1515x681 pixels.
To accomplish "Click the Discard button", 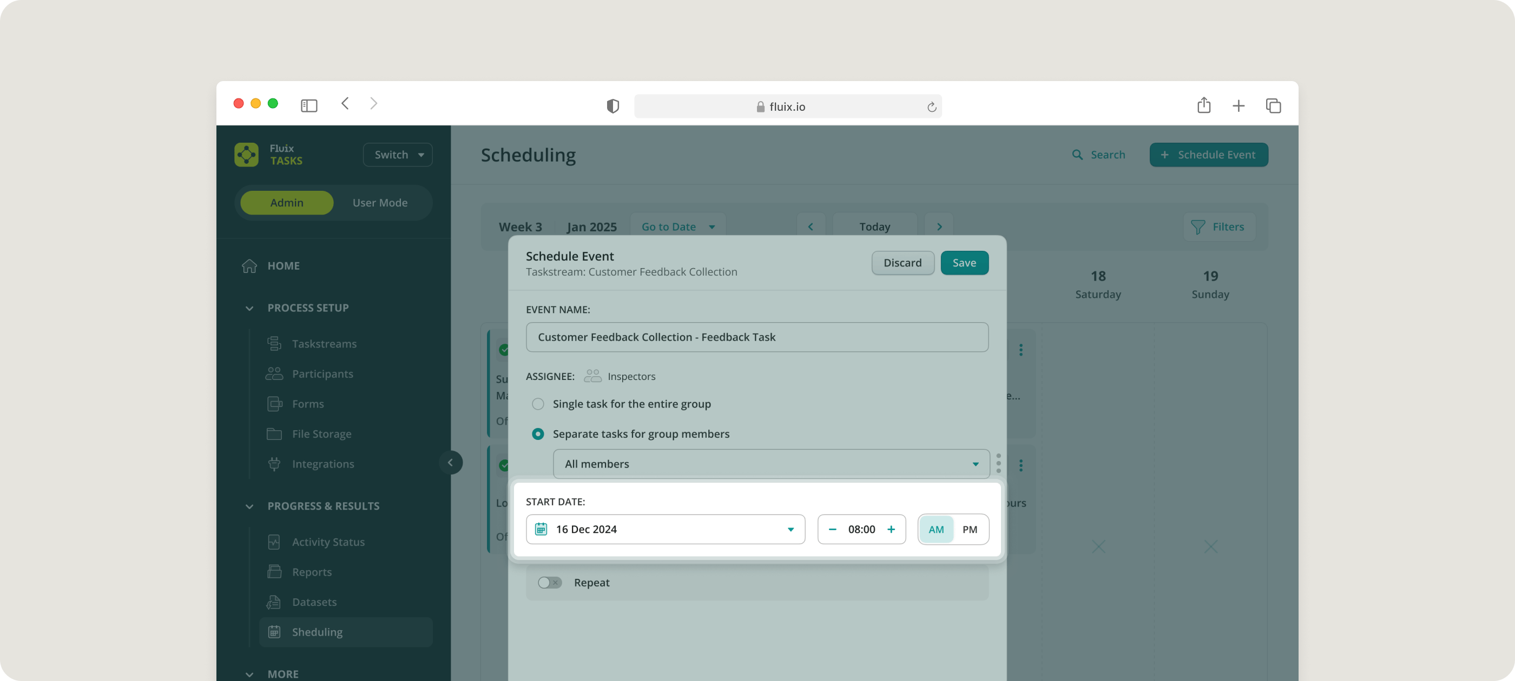I will point(902,263).
